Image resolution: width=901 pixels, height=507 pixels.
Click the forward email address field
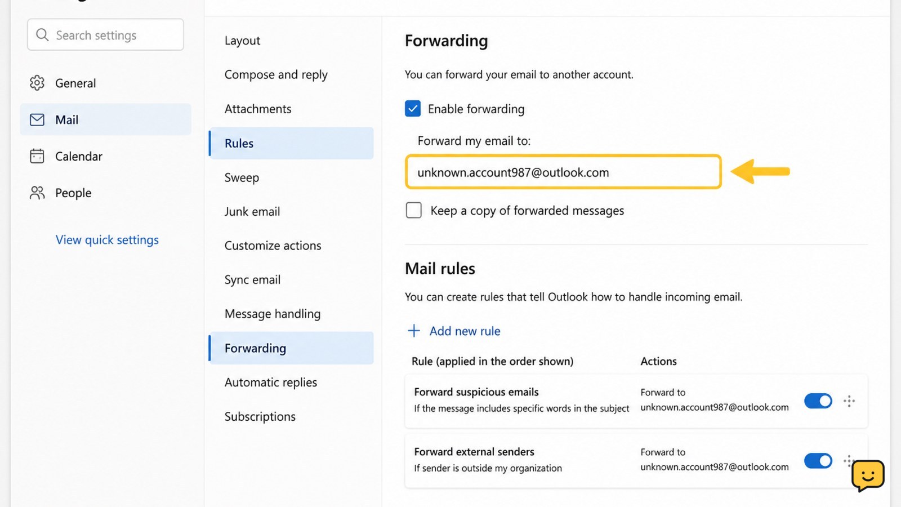pos(563,172)
